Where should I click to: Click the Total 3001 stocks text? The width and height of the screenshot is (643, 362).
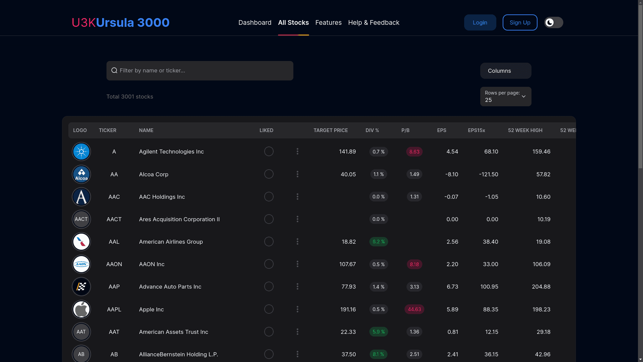(x=130, y=97)
